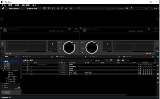Click the filter icon beside column headers
Image resolution: width=160 pixels, height=99 pixels.
click(24, 63)
